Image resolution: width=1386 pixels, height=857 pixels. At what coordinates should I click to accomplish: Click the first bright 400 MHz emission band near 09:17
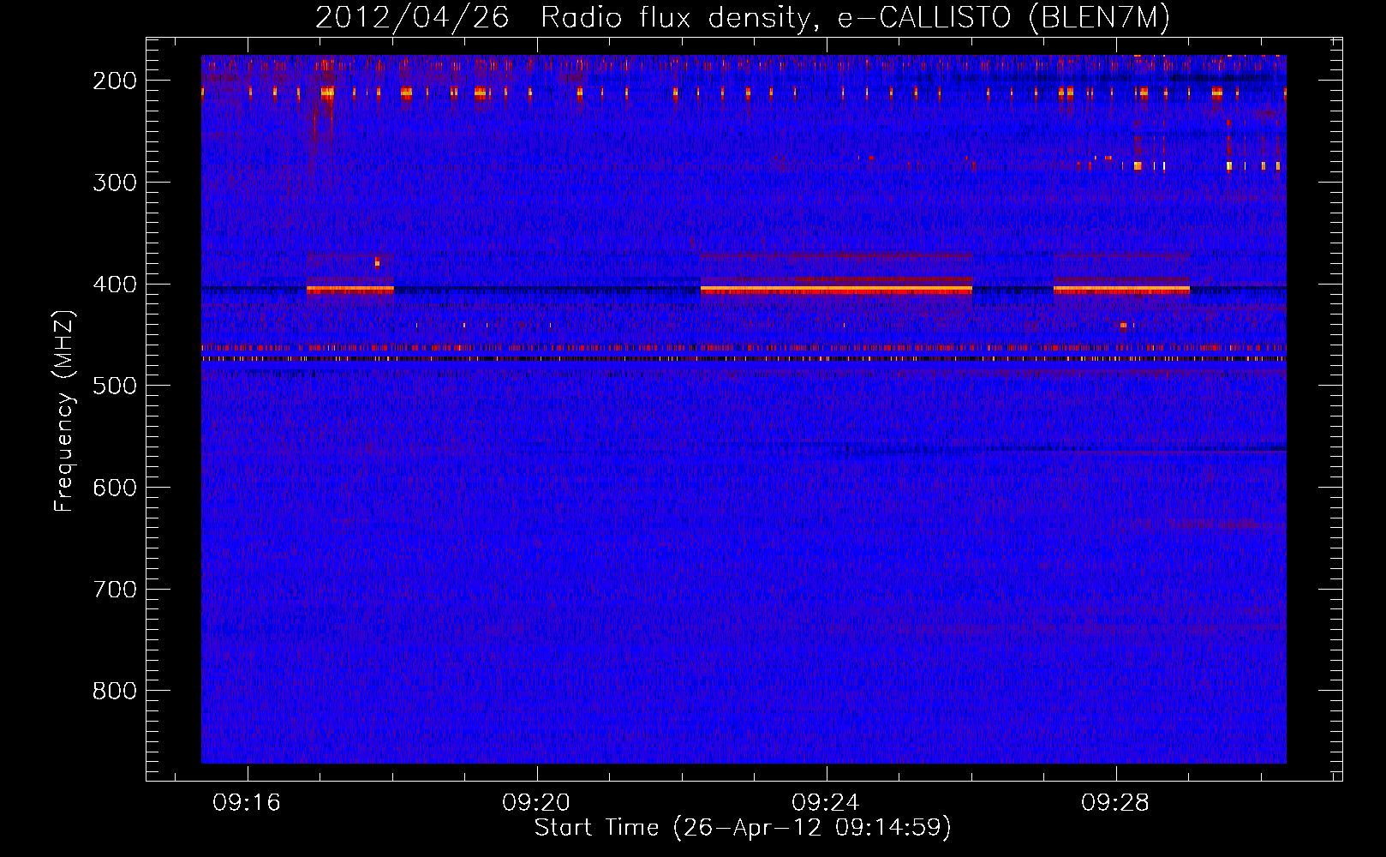(349, 290)
